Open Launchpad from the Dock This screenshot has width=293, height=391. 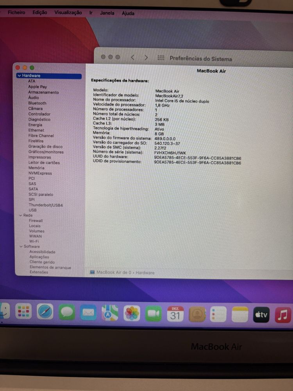[x=23, y=311]
